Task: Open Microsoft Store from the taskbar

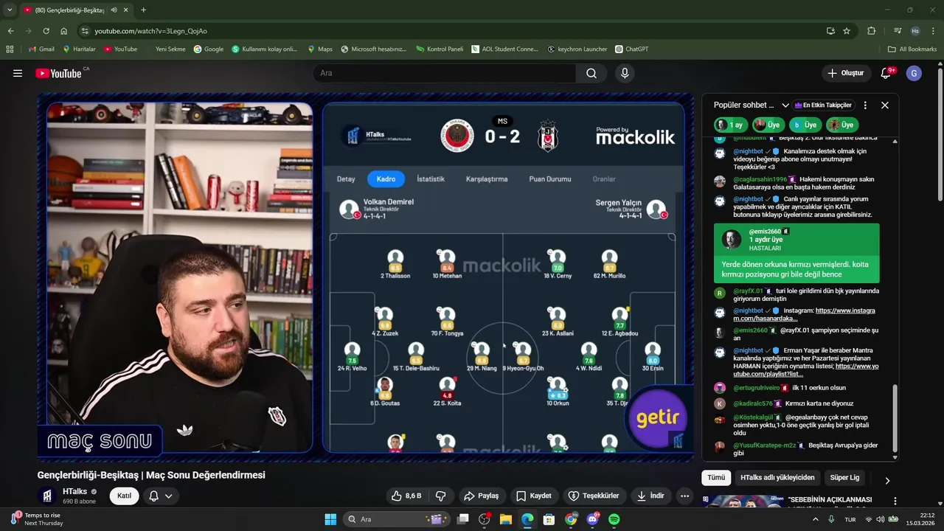Action: tap(549, 519)
